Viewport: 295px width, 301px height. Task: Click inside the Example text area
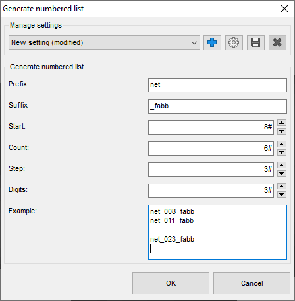pyautogui.click(x=217, y=232)
